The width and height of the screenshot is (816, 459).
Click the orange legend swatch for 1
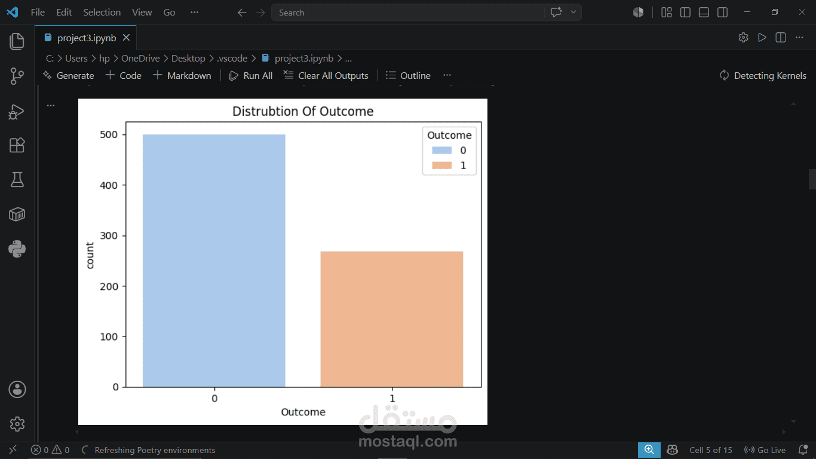click(441, 166)
